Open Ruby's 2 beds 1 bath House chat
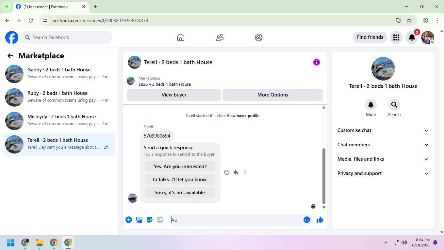Image resolution: width=444 pixels, height=250 pixels. [59, 97]
